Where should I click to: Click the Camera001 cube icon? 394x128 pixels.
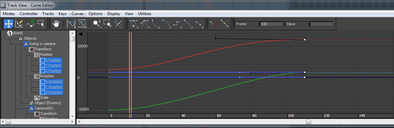pos(31,108)
